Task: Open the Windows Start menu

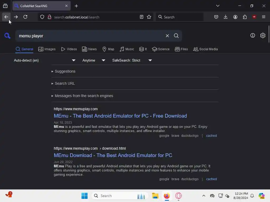Action: pyautogui.click(x=84, y=196)
